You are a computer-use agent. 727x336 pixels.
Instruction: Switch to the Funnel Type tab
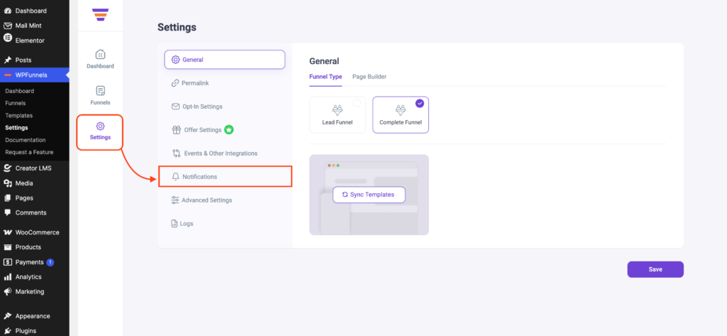(325, 77)
